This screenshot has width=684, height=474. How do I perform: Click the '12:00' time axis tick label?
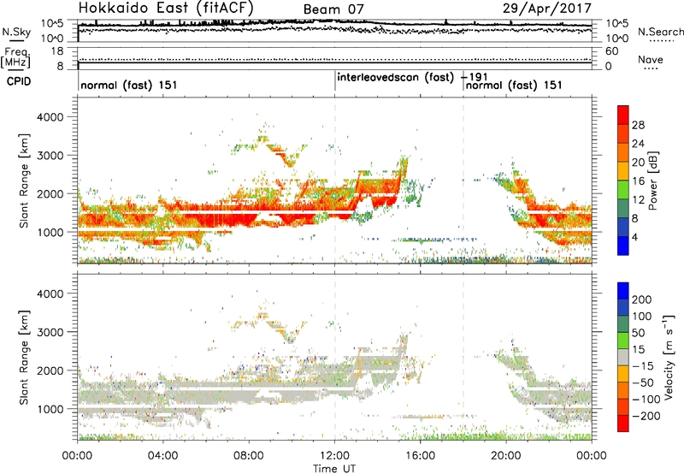(334, 456)
